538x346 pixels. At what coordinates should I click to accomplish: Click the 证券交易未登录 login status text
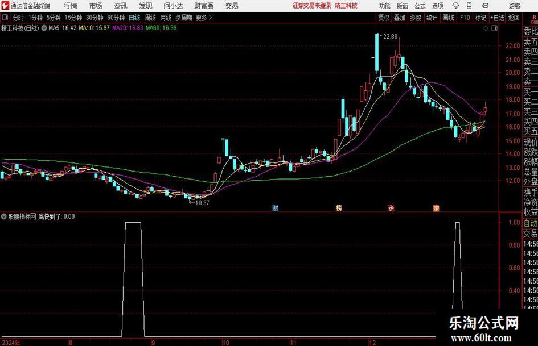(x=312, y=6)
